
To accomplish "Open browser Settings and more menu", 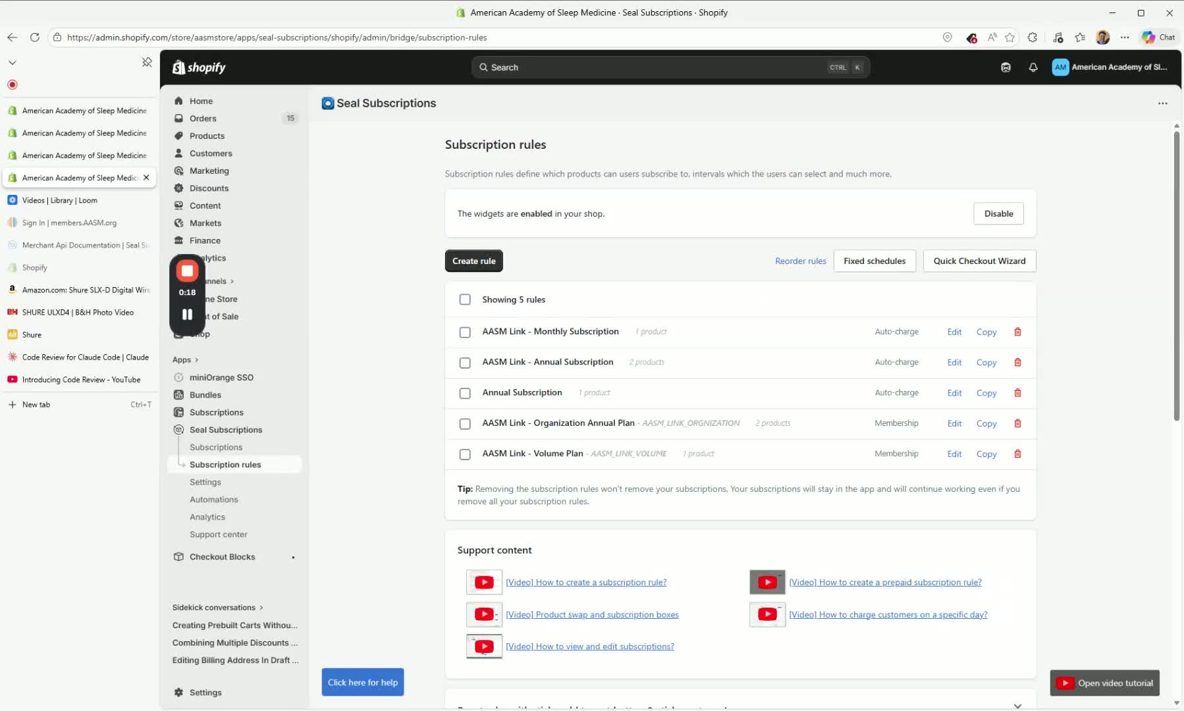I will (x=1125, y=38).
